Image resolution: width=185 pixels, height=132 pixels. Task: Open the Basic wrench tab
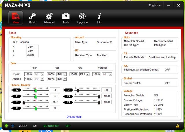click(33, 18)
